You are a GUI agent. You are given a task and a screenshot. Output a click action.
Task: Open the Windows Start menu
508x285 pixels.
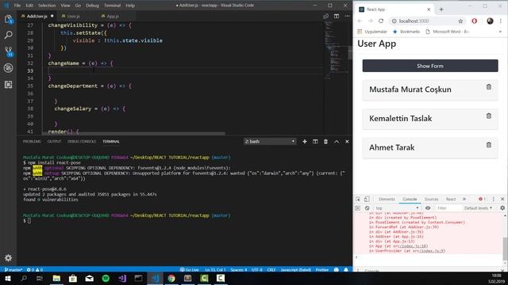[x=7, y=278]
